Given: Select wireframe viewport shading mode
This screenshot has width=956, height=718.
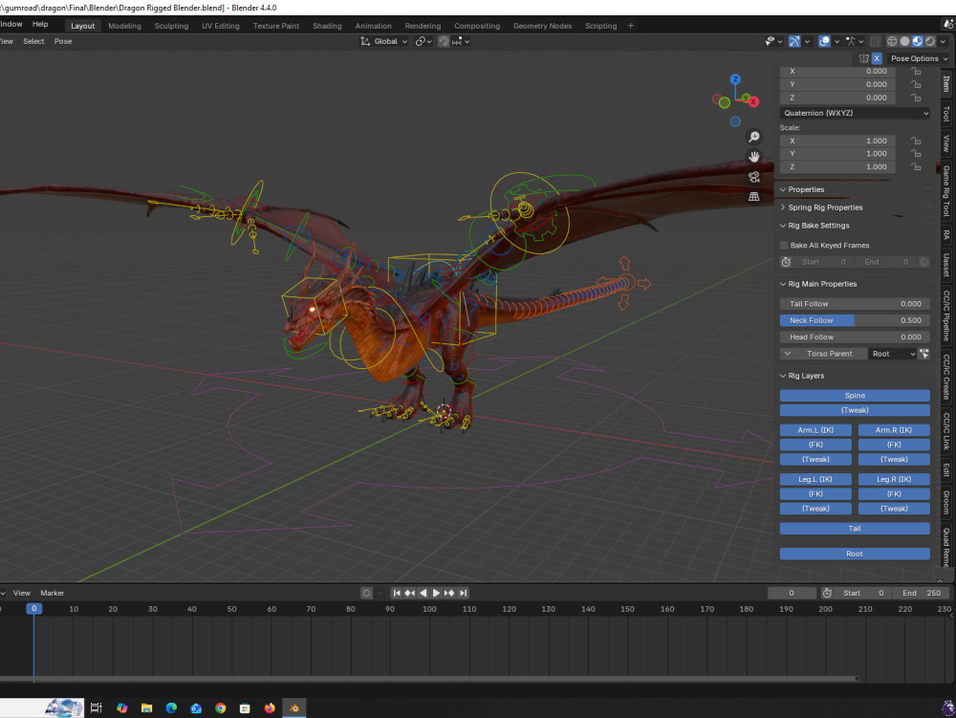Looking at the screenshot, I should (x=892, y=41).
